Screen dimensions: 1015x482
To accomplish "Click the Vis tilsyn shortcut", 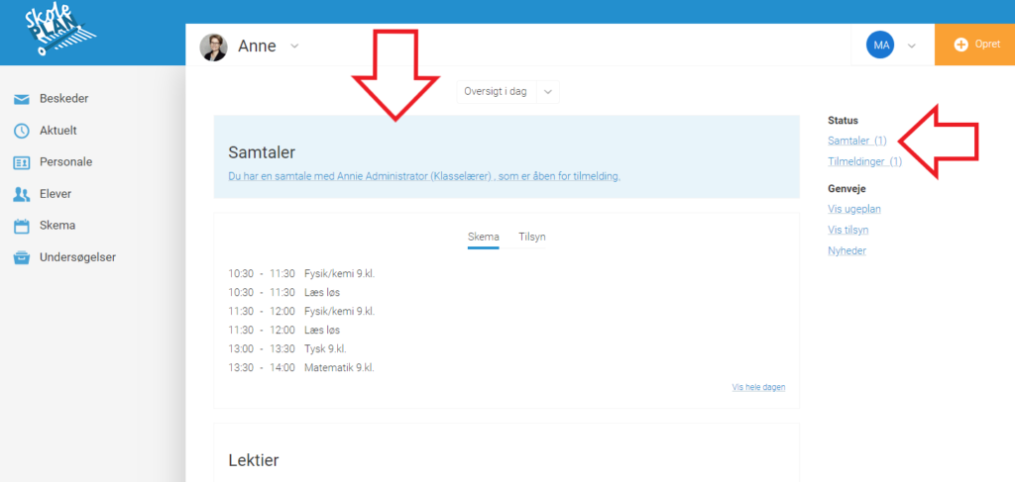I will (x=848, y=230).
